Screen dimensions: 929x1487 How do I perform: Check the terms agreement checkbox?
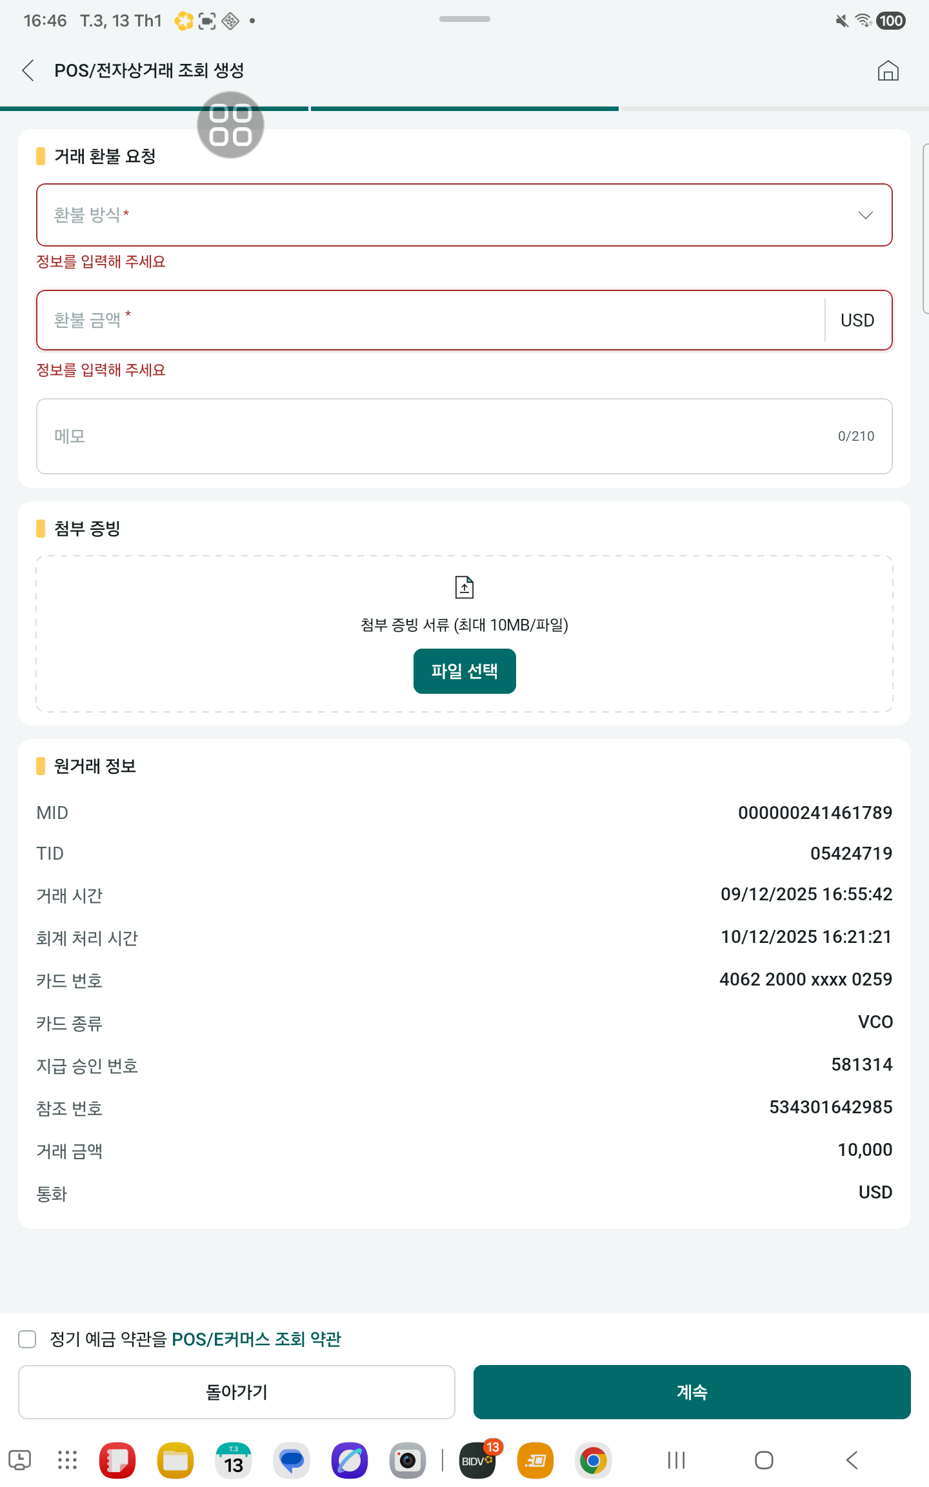point(27,1339)
